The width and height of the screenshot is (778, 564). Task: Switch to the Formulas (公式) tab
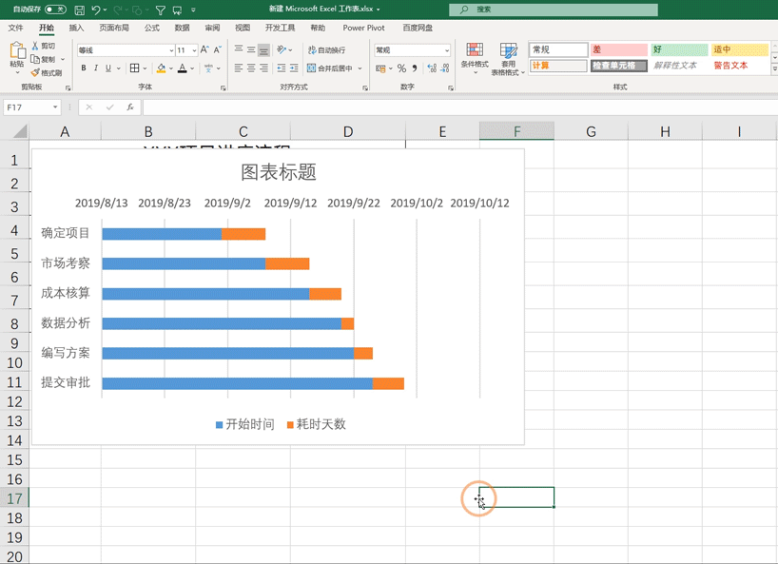152,28
